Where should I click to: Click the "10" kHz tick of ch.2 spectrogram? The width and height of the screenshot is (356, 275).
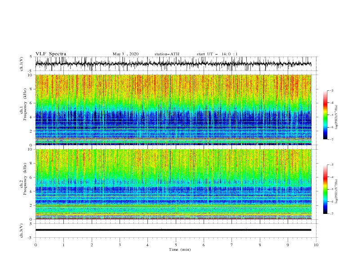coord(30,149)
